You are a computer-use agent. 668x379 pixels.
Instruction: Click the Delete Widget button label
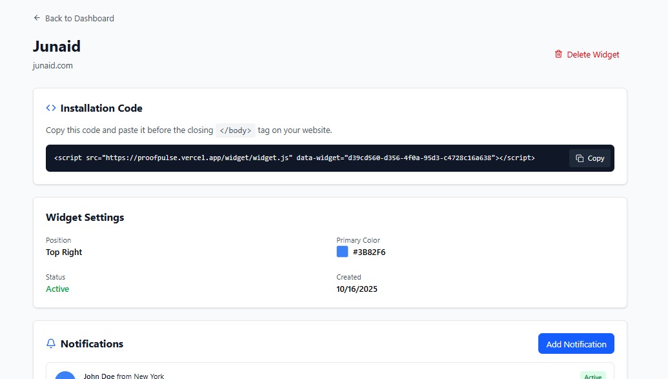(x=593, y=55)
